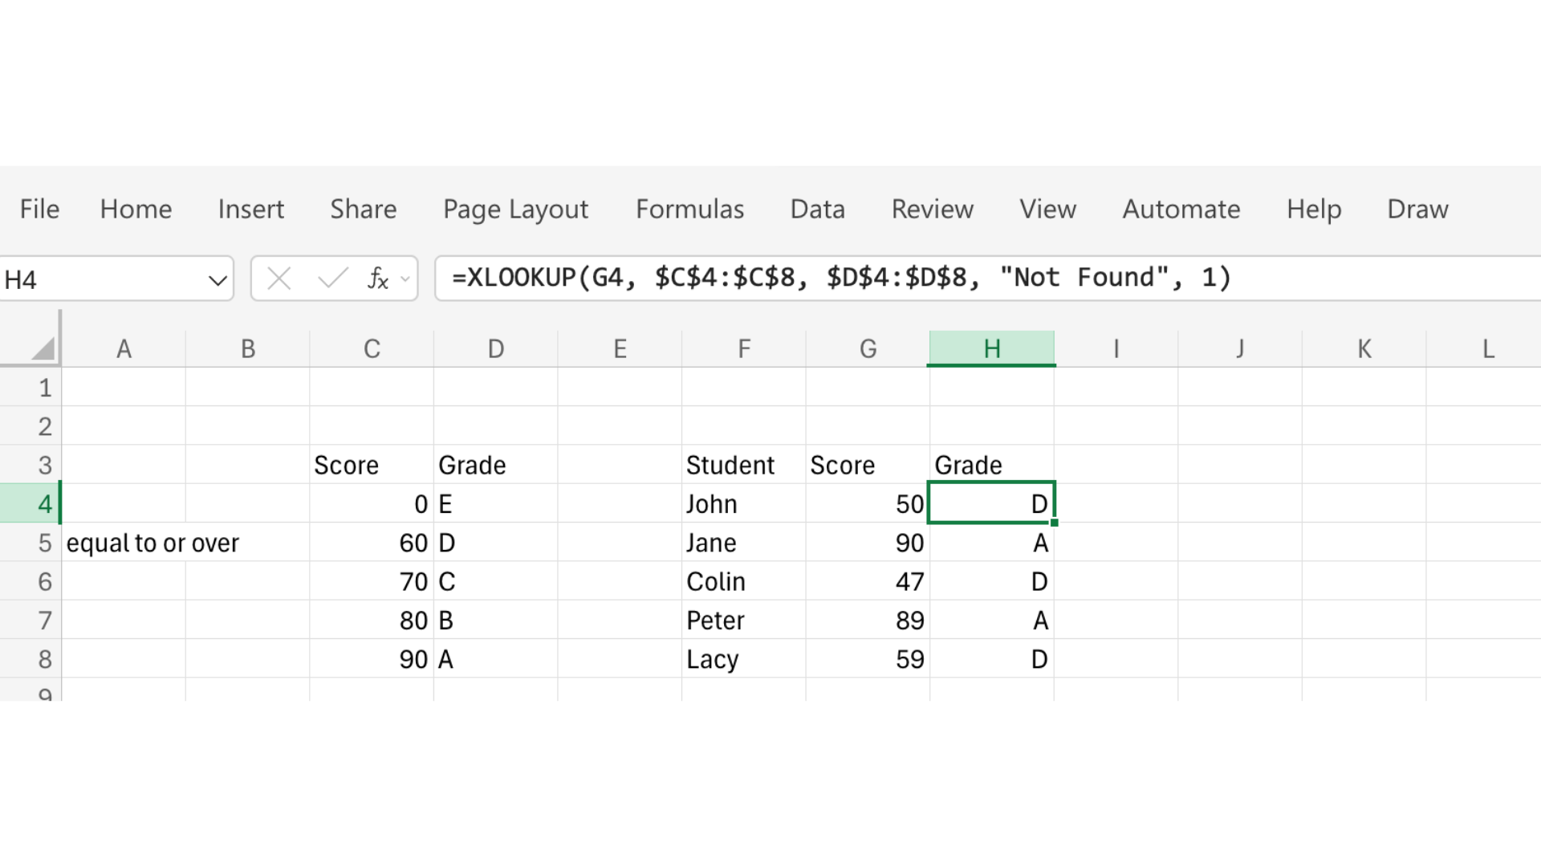Open the Data tab

(x=817, y=210)
